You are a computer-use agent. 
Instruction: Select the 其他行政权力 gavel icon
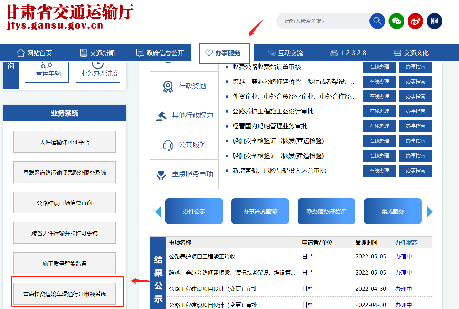coord(161,116)
